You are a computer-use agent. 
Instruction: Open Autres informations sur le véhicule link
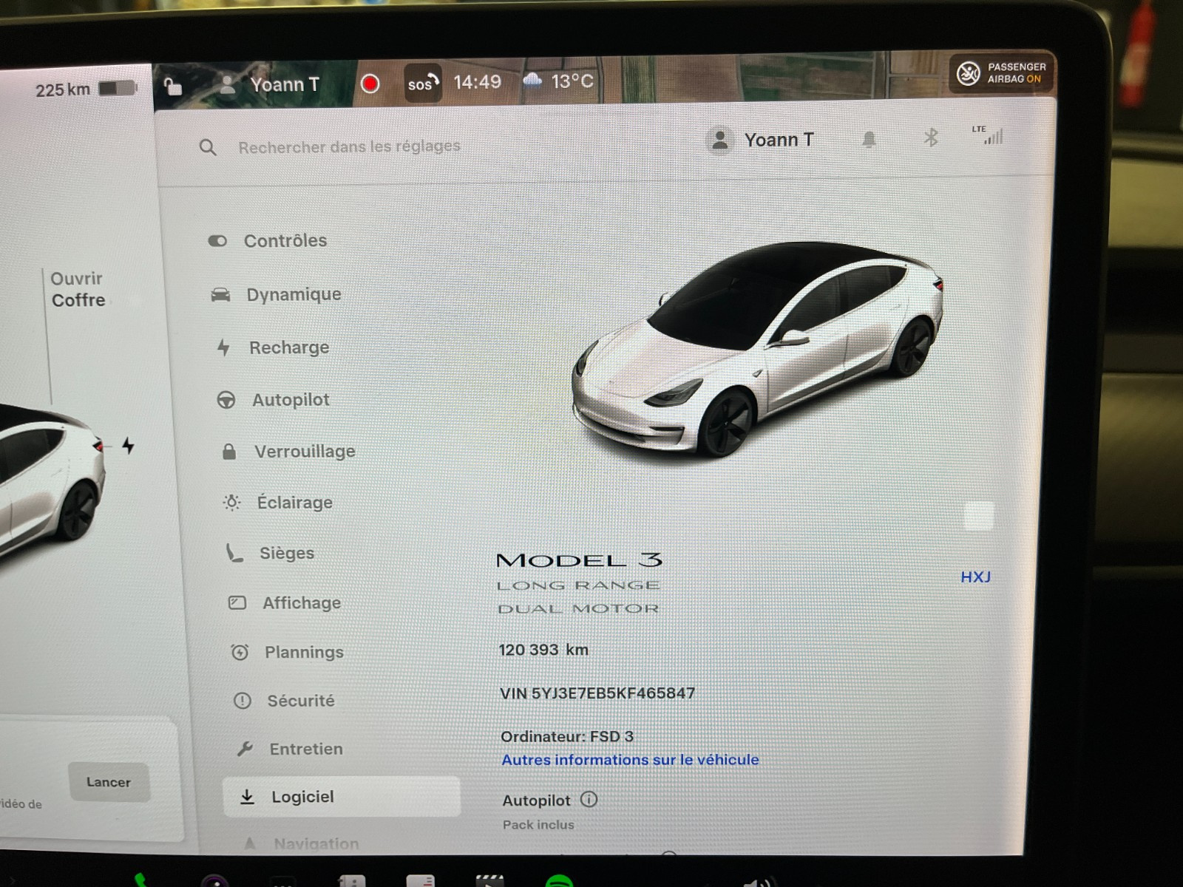[x=630, y=760]
